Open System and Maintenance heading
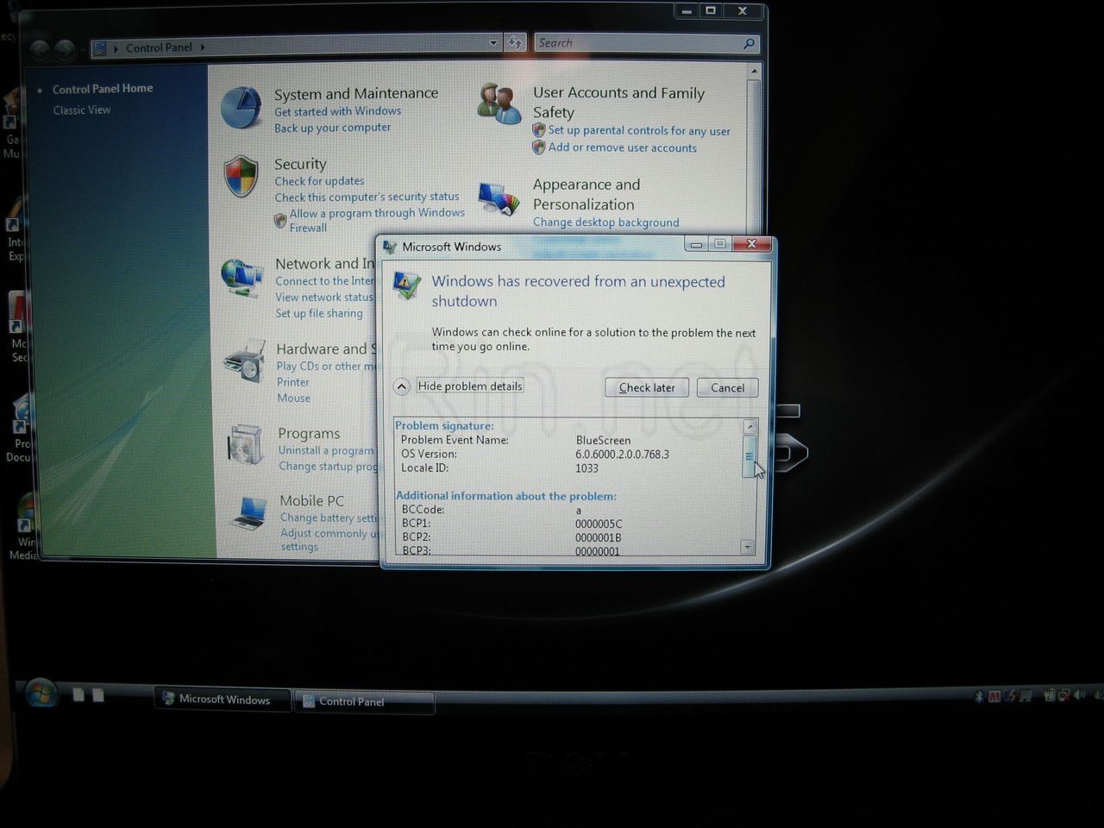Image resolution: width=1104 pixels, height=828 pixels. pyautogui.click(x=356, y=93)
